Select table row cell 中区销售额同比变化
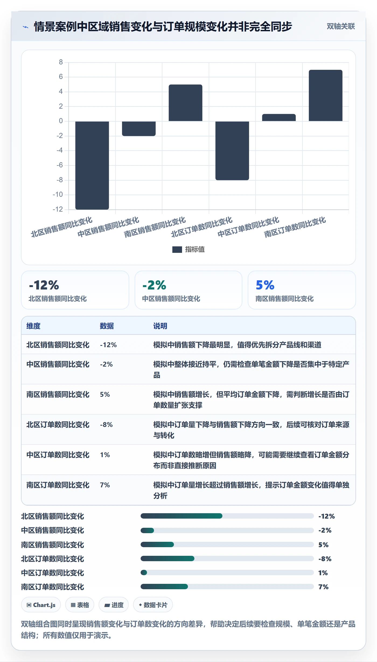Image resolution: width=377 pixels, height=662 pixels. 58,364
